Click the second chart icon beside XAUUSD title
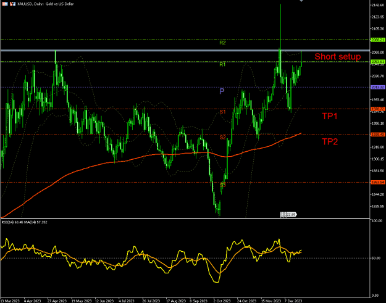The height and width of the screenshot is (303, 386). 12,4
